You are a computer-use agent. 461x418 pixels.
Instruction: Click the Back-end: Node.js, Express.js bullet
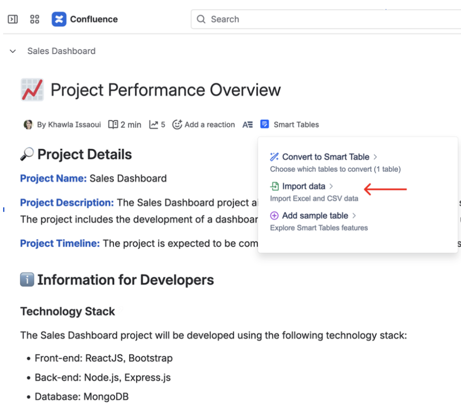click(103, 377)
